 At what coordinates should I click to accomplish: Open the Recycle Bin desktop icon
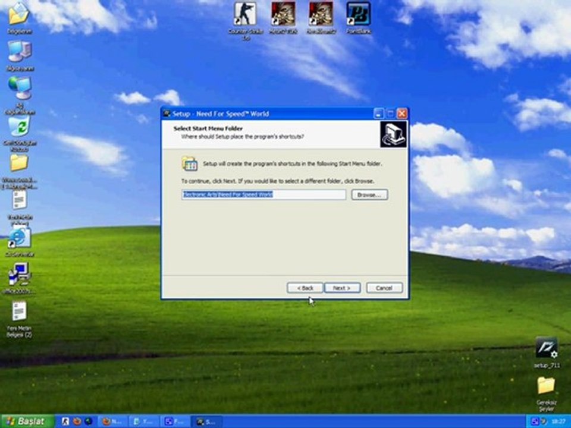[20, 134]
